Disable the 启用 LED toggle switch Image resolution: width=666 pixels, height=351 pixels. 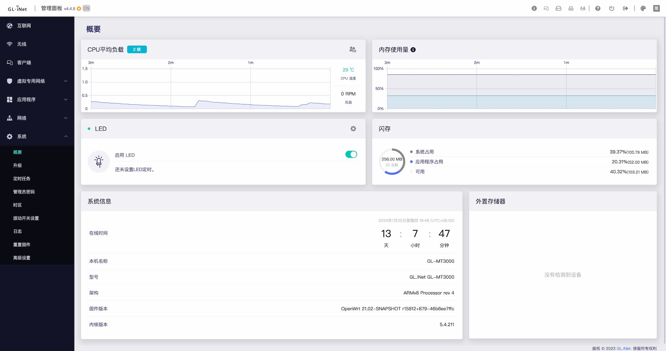pos(351,154)
